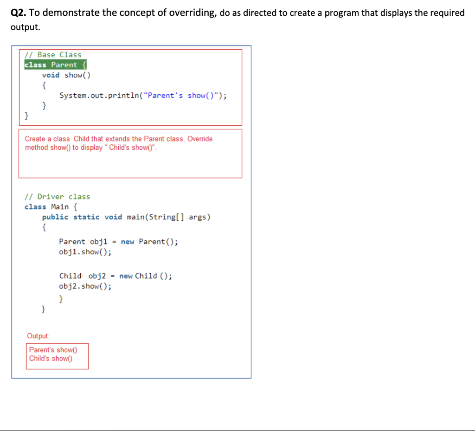This screenshot has width=475, height=431.
Task: Click the '// Base Class' comment
Action: point(52,54)
